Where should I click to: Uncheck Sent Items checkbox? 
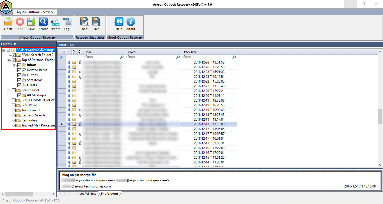click(19, 80)
